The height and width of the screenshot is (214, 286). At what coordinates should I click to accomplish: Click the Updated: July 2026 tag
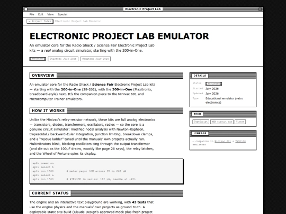(x=95, y=59)
